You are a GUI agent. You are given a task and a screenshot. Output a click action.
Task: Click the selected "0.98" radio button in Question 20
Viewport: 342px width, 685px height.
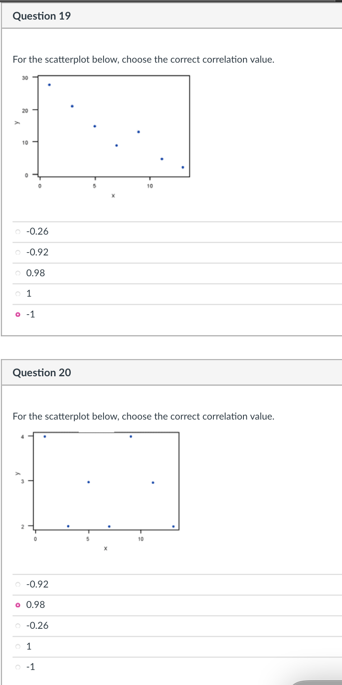click(x=18, y=605)
